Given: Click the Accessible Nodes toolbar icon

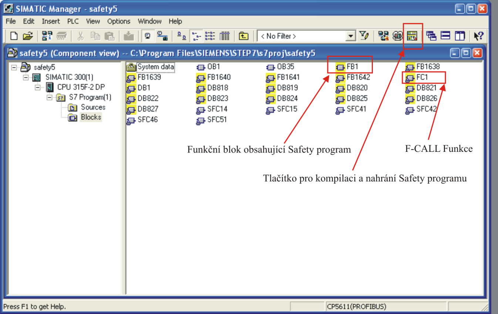Looking at the screenshot, I should [x=47, y=36].
